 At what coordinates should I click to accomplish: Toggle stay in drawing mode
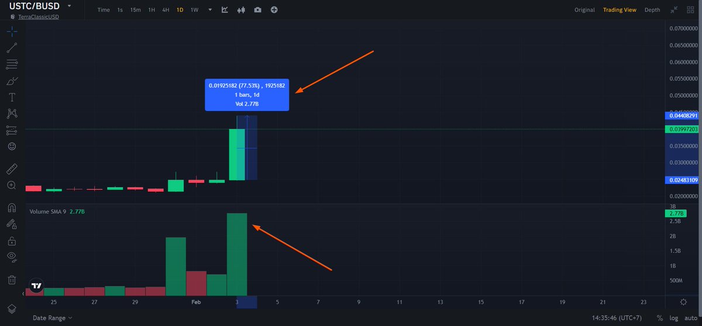point(12,224)
